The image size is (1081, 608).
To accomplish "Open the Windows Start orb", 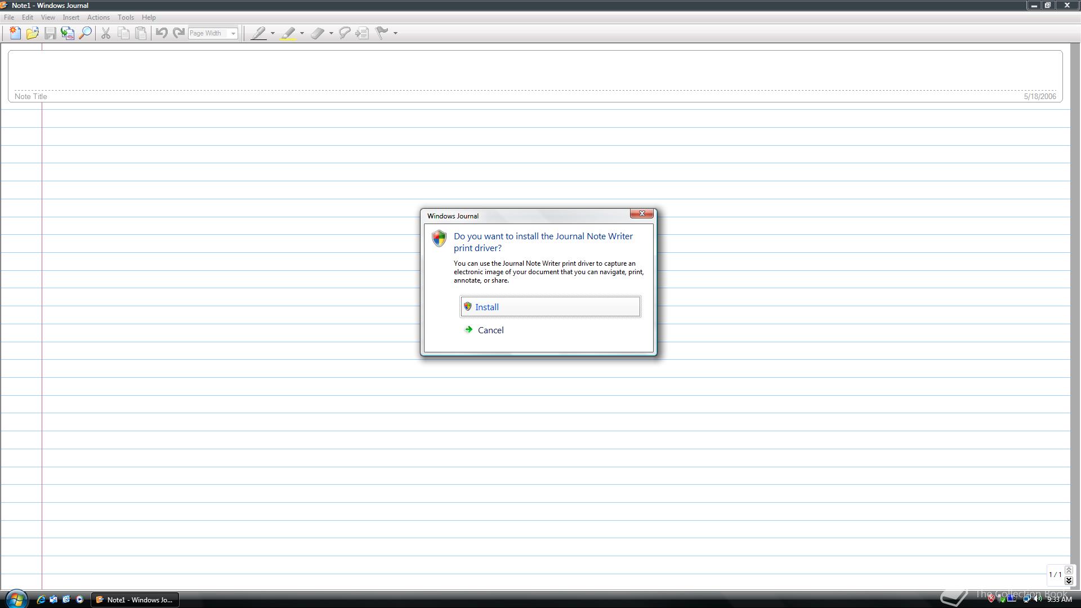I will 16,599.
